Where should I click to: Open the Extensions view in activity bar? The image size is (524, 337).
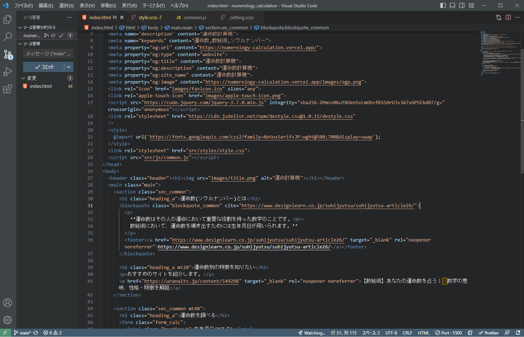pos(8,89)
